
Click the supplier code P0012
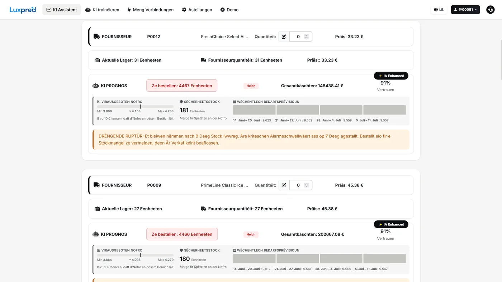(x=153, y=37)
